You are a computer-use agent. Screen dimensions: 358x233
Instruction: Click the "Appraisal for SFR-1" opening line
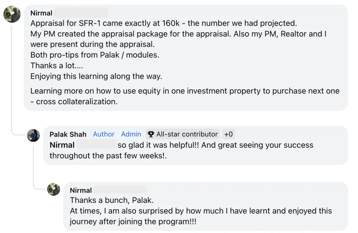(x=163, y=23)
